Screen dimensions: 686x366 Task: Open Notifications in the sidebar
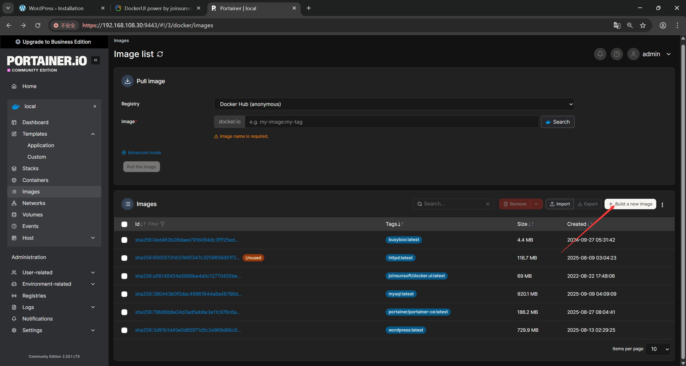pyautogui.click(x=54, y=319)
